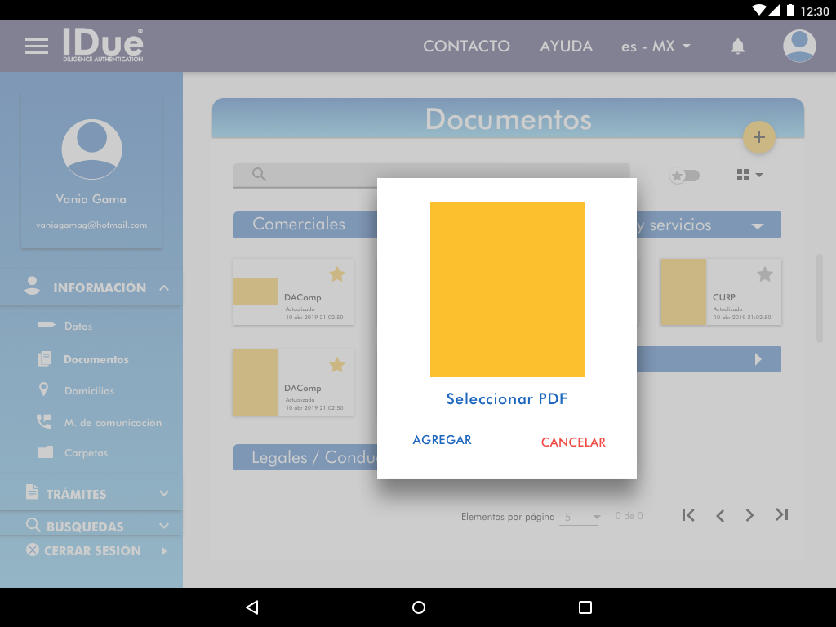The height and width of the screenshot is (627, 836).
Task: Select Carpetas in the sidebar
Action: coord(86,453)
